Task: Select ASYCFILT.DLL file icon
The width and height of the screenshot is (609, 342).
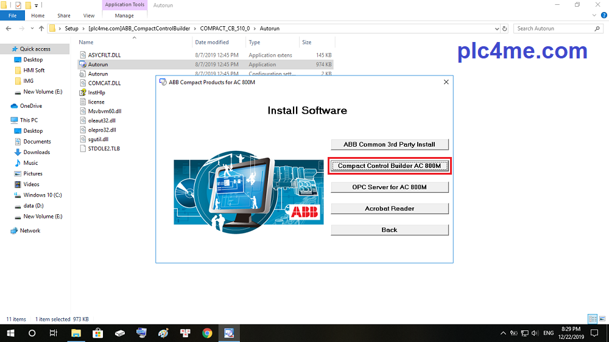Action: [83, 55]
